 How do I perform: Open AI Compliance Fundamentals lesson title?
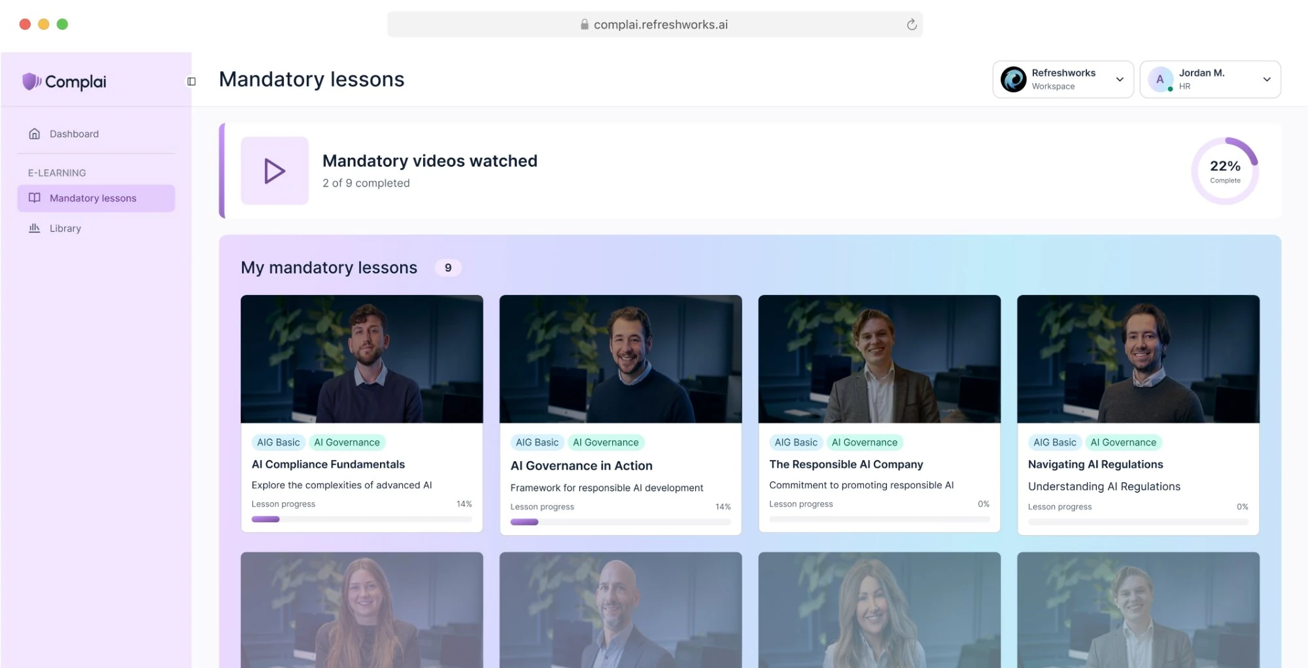pyautogui.click(x=328, y=464)
